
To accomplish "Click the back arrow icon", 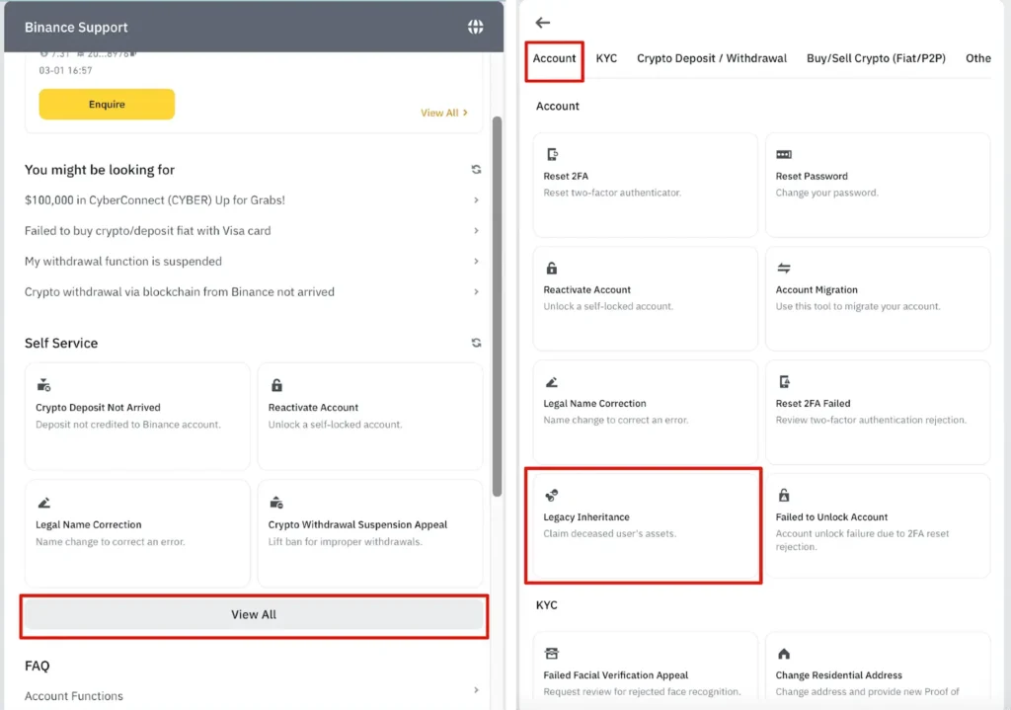I will click(542, 23).
